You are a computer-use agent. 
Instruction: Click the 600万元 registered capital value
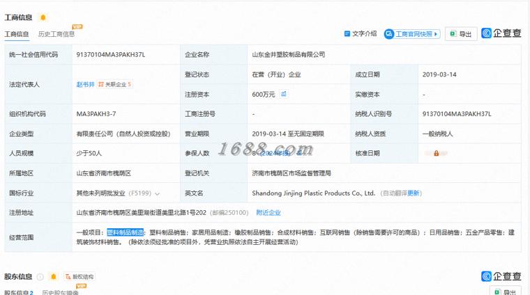264,95
